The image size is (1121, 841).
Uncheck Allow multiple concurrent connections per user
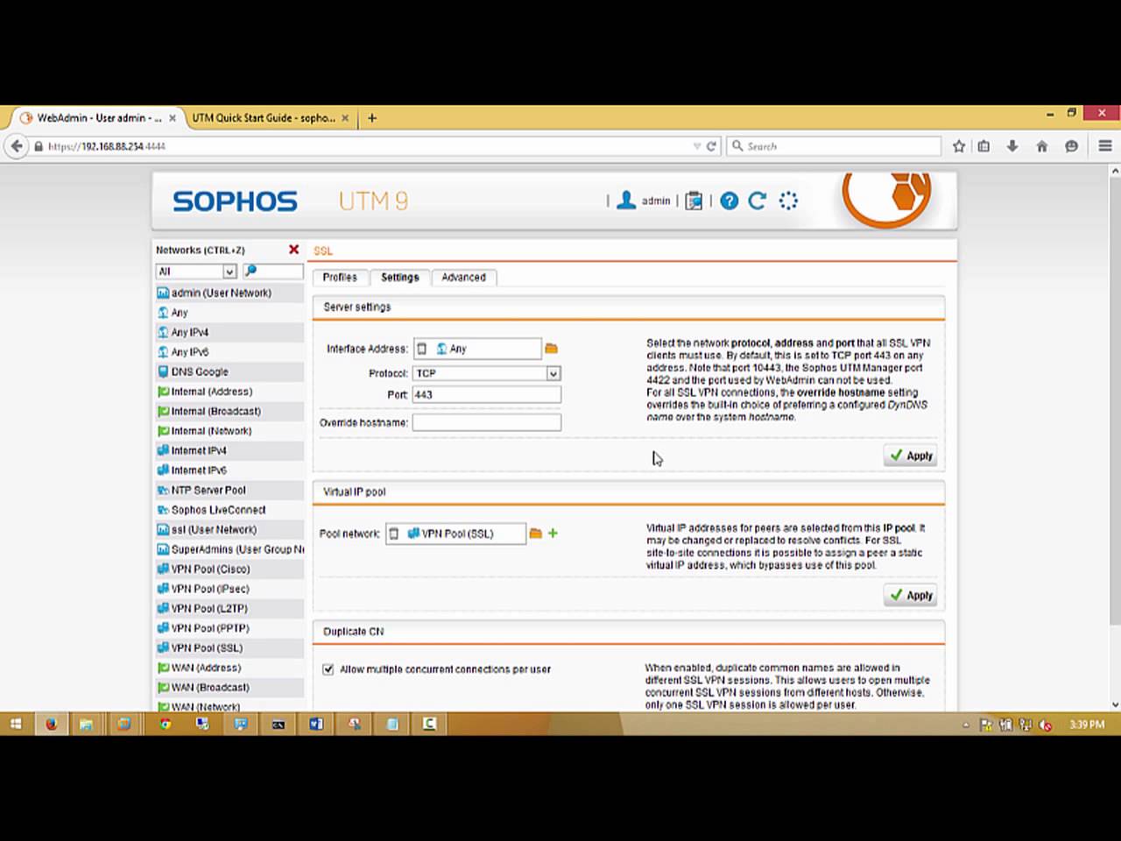pos(328,669)
